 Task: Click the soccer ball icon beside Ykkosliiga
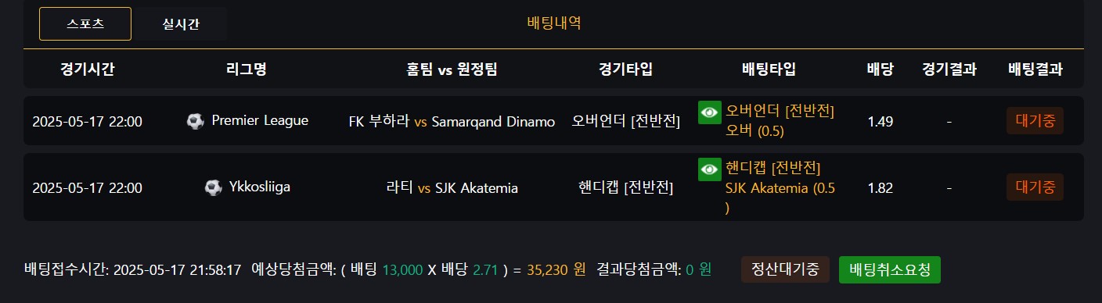coord(213,187)
